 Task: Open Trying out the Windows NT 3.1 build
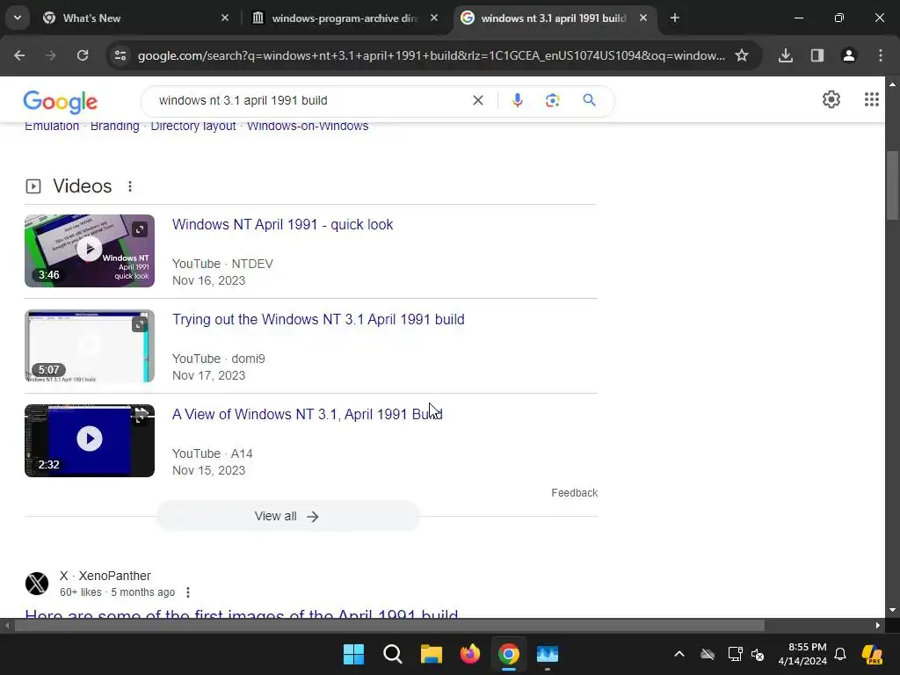pyautogui.click(x=318, y=319)
